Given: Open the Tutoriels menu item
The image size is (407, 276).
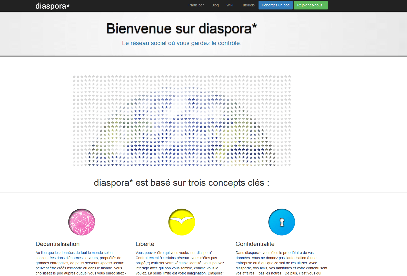Looking at the screenshot, I should 247,5.
